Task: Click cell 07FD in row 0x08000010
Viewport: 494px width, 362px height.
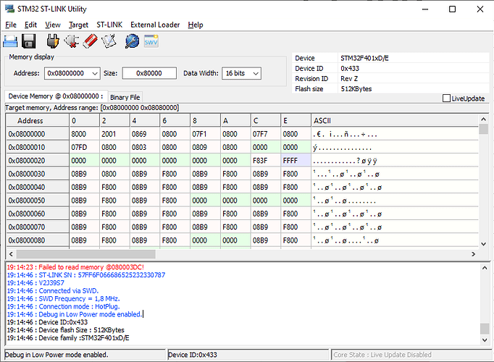Action: pyautogui.click(x=84, y=147)
